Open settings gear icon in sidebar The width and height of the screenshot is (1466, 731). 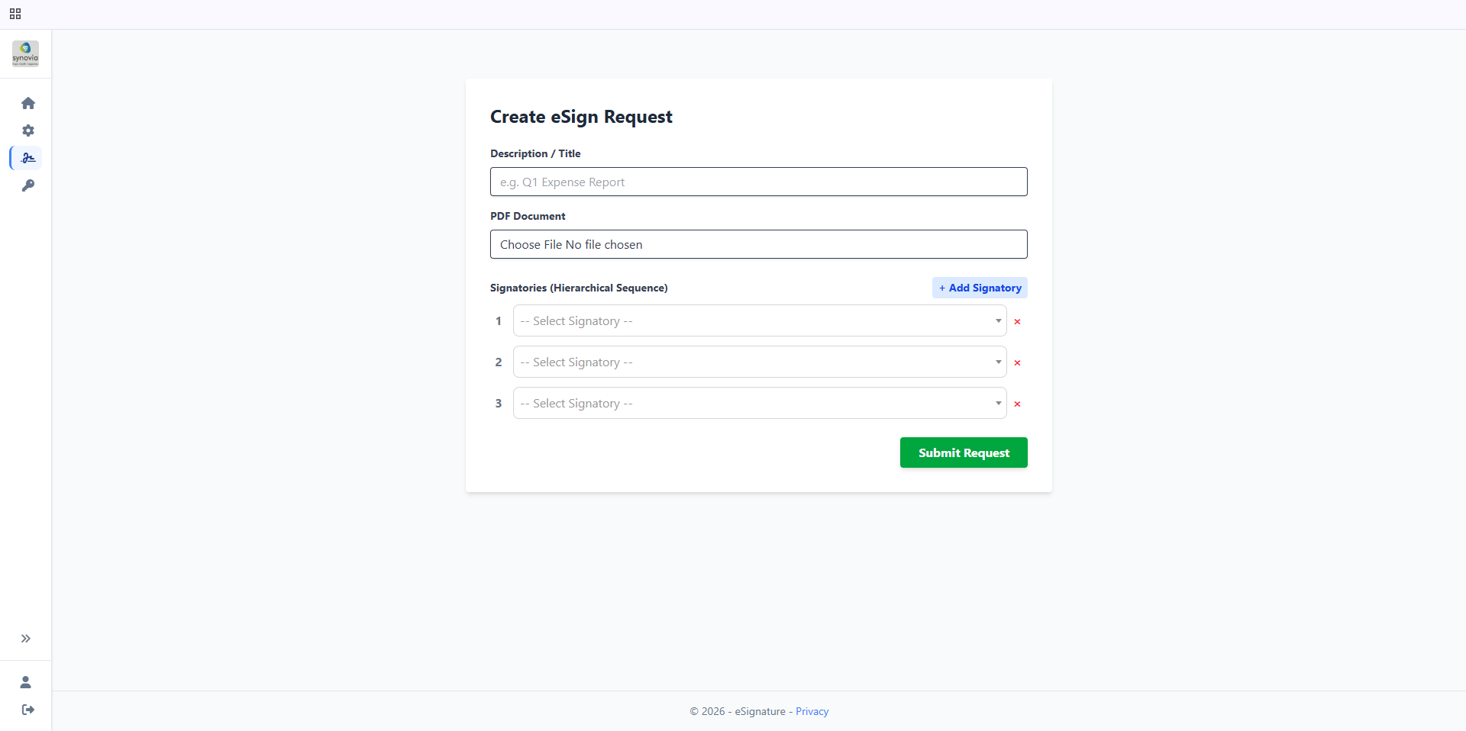pyautogui.click(x=28, y=130)
